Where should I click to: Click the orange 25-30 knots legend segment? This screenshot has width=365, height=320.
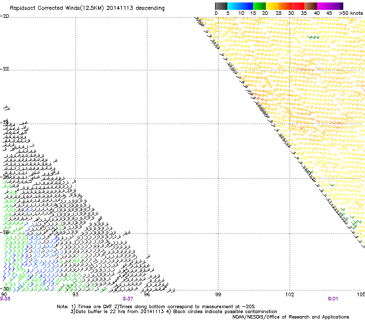[x=285, y=6]
